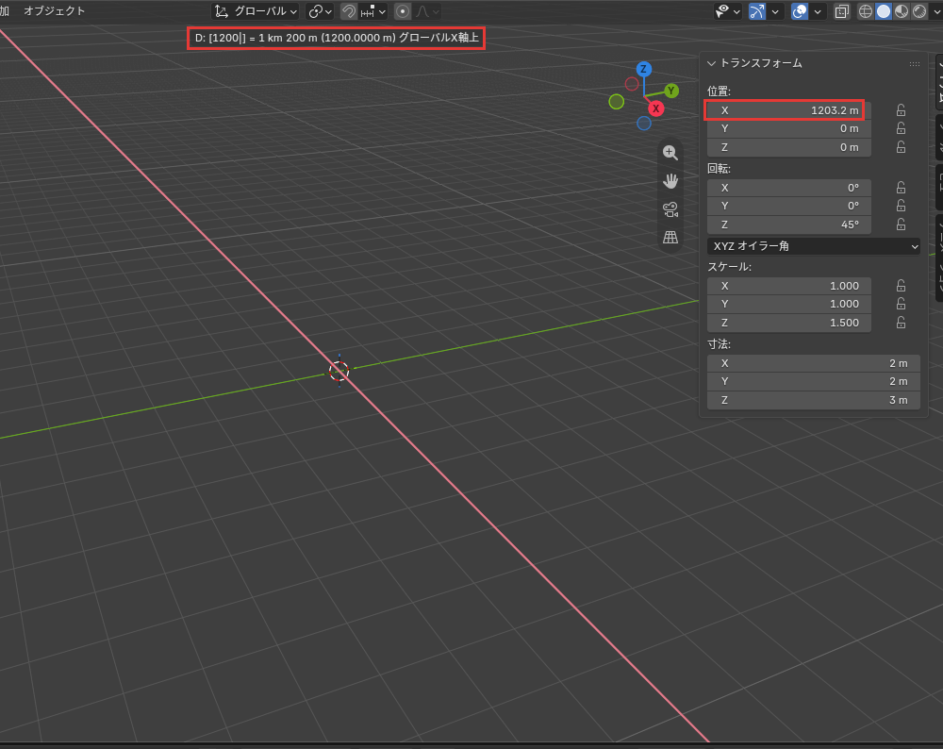Click the red X axis gizmo ball

click(655, 108)
